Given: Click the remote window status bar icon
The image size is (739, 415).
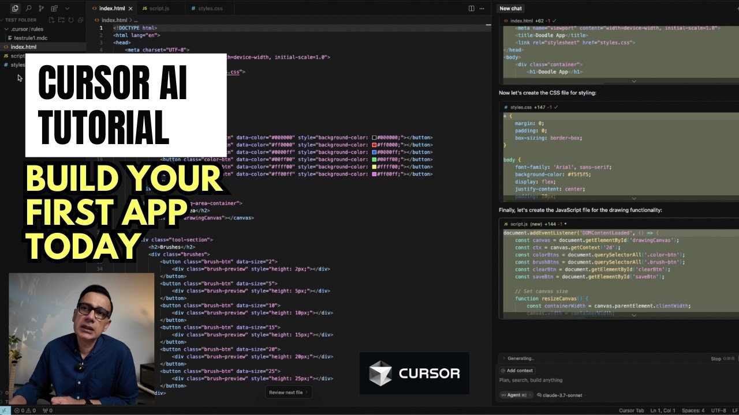Looking at the screenshot, I should 5,410.
